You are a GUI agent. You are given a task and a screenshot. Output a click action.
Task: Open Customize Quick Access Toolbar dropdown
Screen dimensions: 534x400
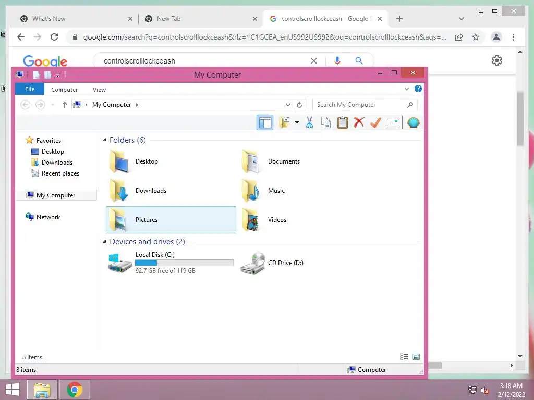(57, 76)
